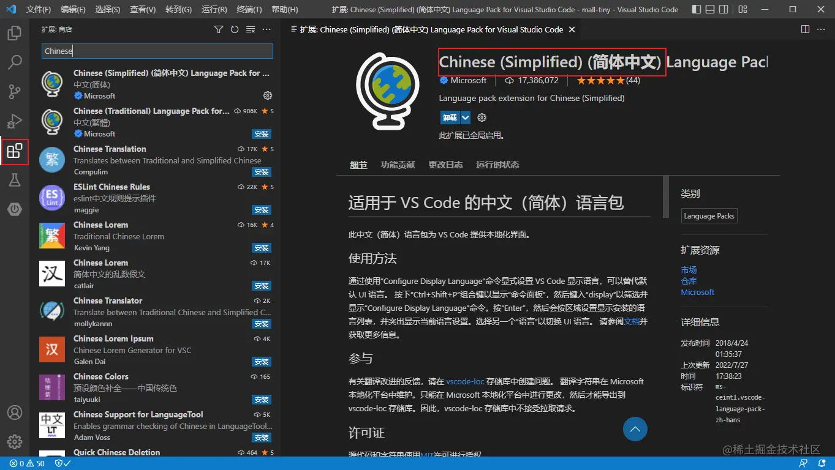
Task: Open the vscode-loc repository link
Action: tap(465, 381)
